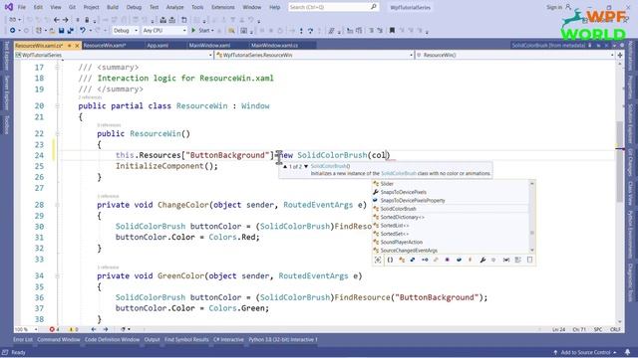
Task: Click the Navigate Backward arrow icon
Action: pyautogui.click(x=57, y=20)
